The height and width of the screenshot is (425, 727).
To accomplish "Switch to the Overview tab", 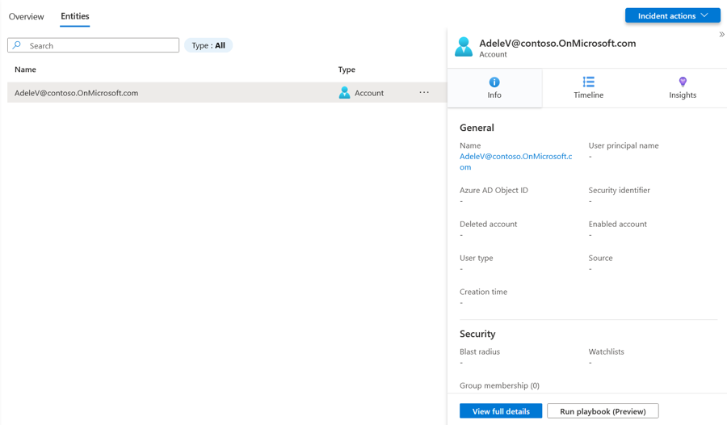I will pyautogui.click(x=27, y=16).
